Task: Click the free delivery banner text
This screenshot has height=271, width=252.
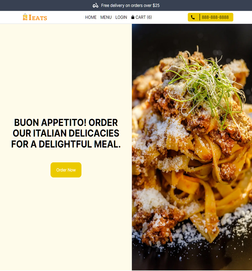Action: (x=130, y=6)
